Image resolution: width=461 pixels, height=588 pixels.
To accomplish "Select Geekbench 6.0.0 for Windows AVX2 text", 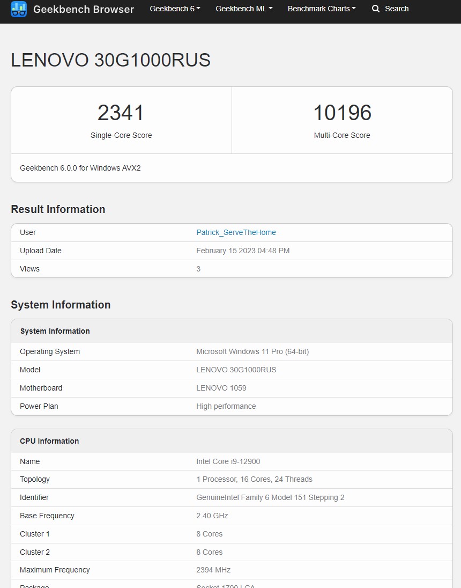I will (x=80, y=168).
